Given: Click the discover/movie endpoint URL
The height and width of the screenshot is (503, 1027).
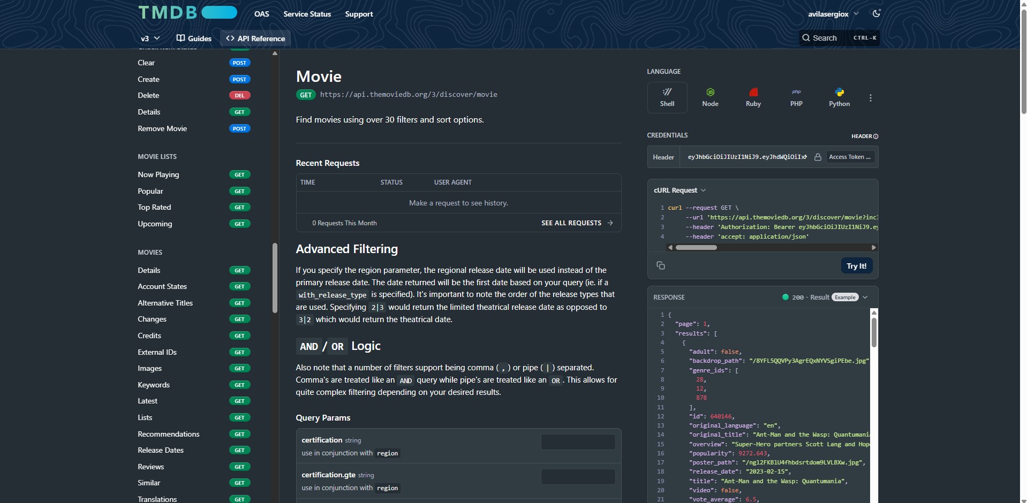Looking at the screenshot, I should [x=409, y=95].
